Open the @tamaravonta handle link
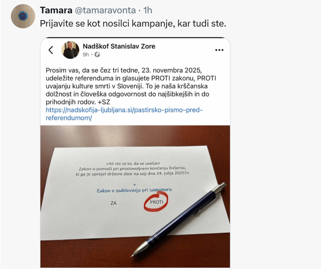321x269 pixels. 105,10
